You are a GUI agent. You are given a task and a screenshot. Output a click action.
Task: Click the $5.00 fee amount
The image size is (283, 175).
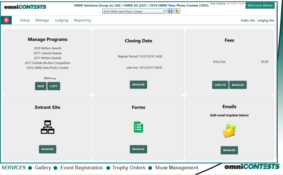coord(265,62)
